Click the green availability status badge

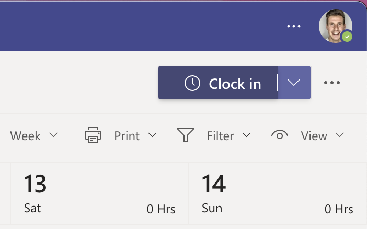pos(347,37)
